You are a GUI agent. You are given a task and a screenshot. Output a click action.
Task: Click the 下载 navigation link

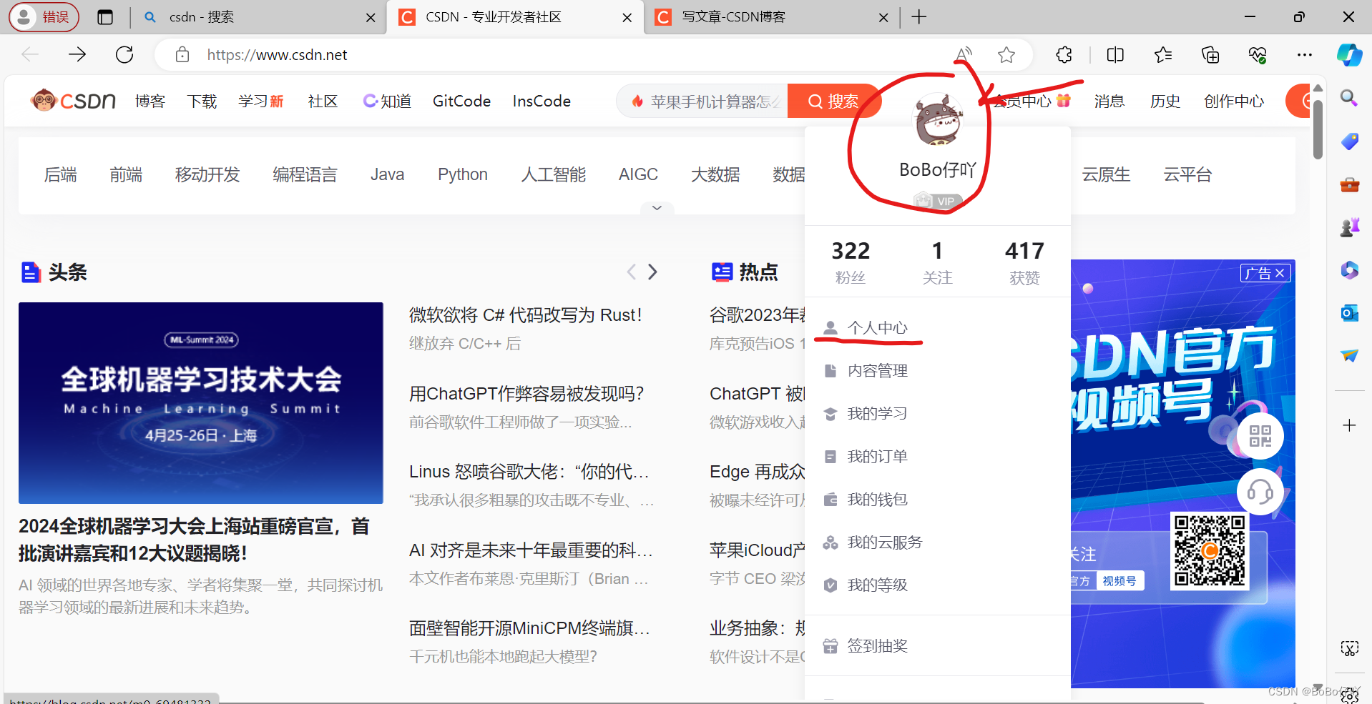(x=202, y=101)
